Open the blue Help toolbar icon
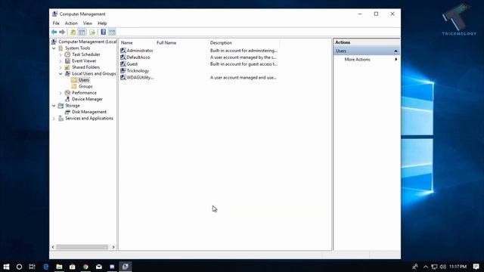This screenshot has width=484, height=272. pyautogui.click(x=104, y=32)
